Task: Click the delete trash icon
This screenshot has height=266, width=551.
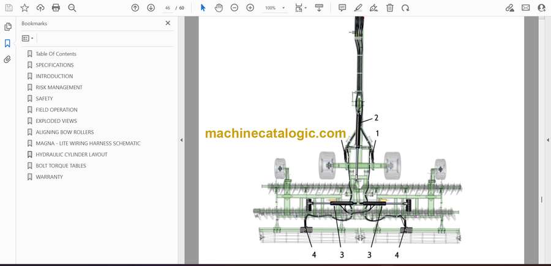Action: [x=390, y=8]
